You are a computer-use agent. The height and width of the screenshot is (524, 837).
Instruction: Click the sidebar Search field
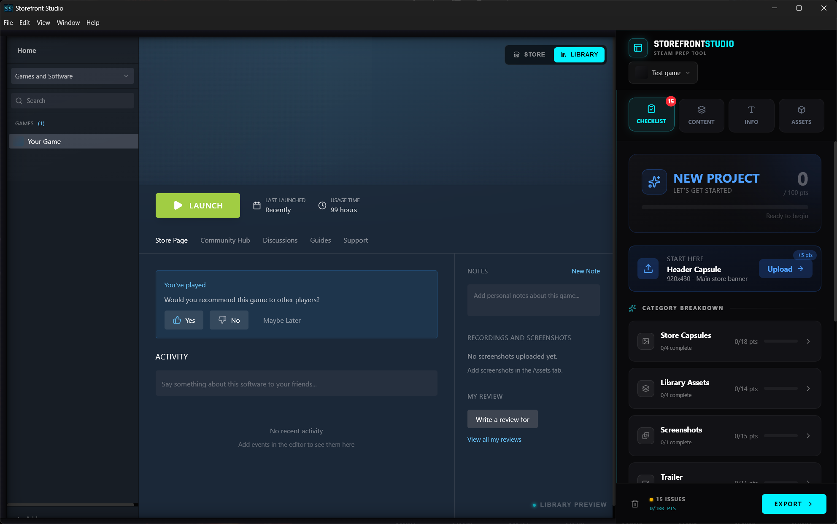tap(72, 101)
